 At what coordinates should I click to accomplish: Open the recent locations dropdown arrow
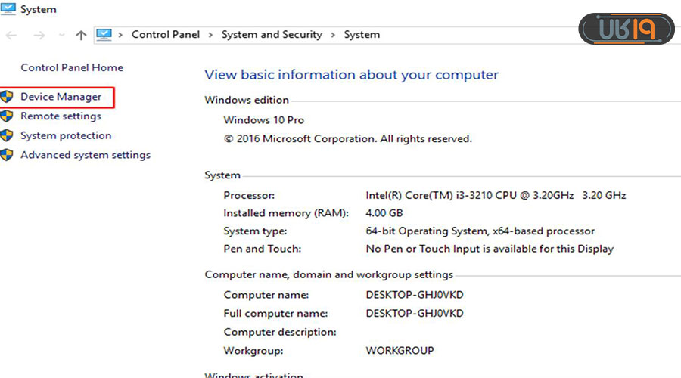point(61,36)
